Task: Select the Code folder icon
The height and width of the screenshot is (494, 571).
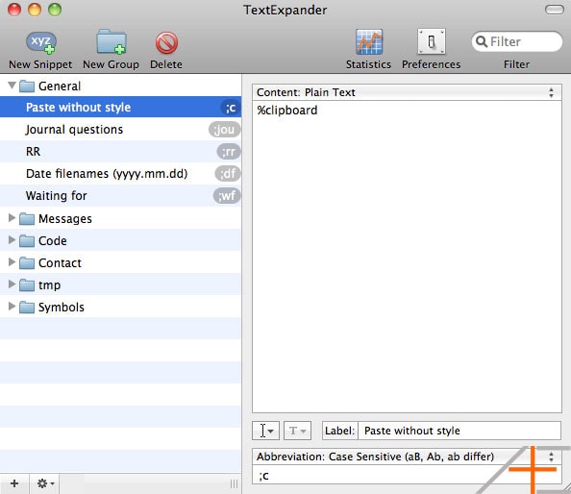Action: (27, 241)
